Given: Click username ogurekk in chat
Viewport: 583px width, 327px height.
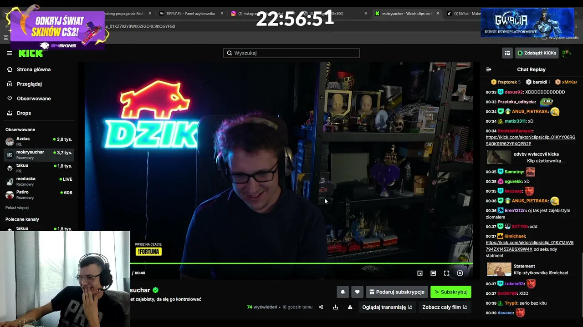Looking at the screenshot, I should coord(513,182).
